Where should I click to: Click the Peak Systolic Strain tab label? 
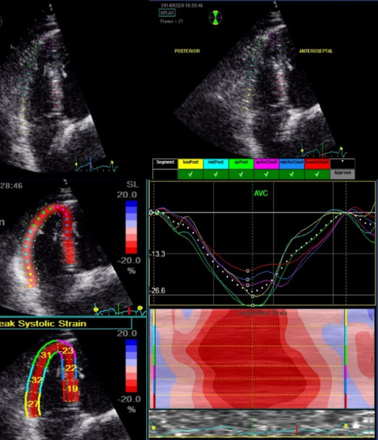point(43,324)
